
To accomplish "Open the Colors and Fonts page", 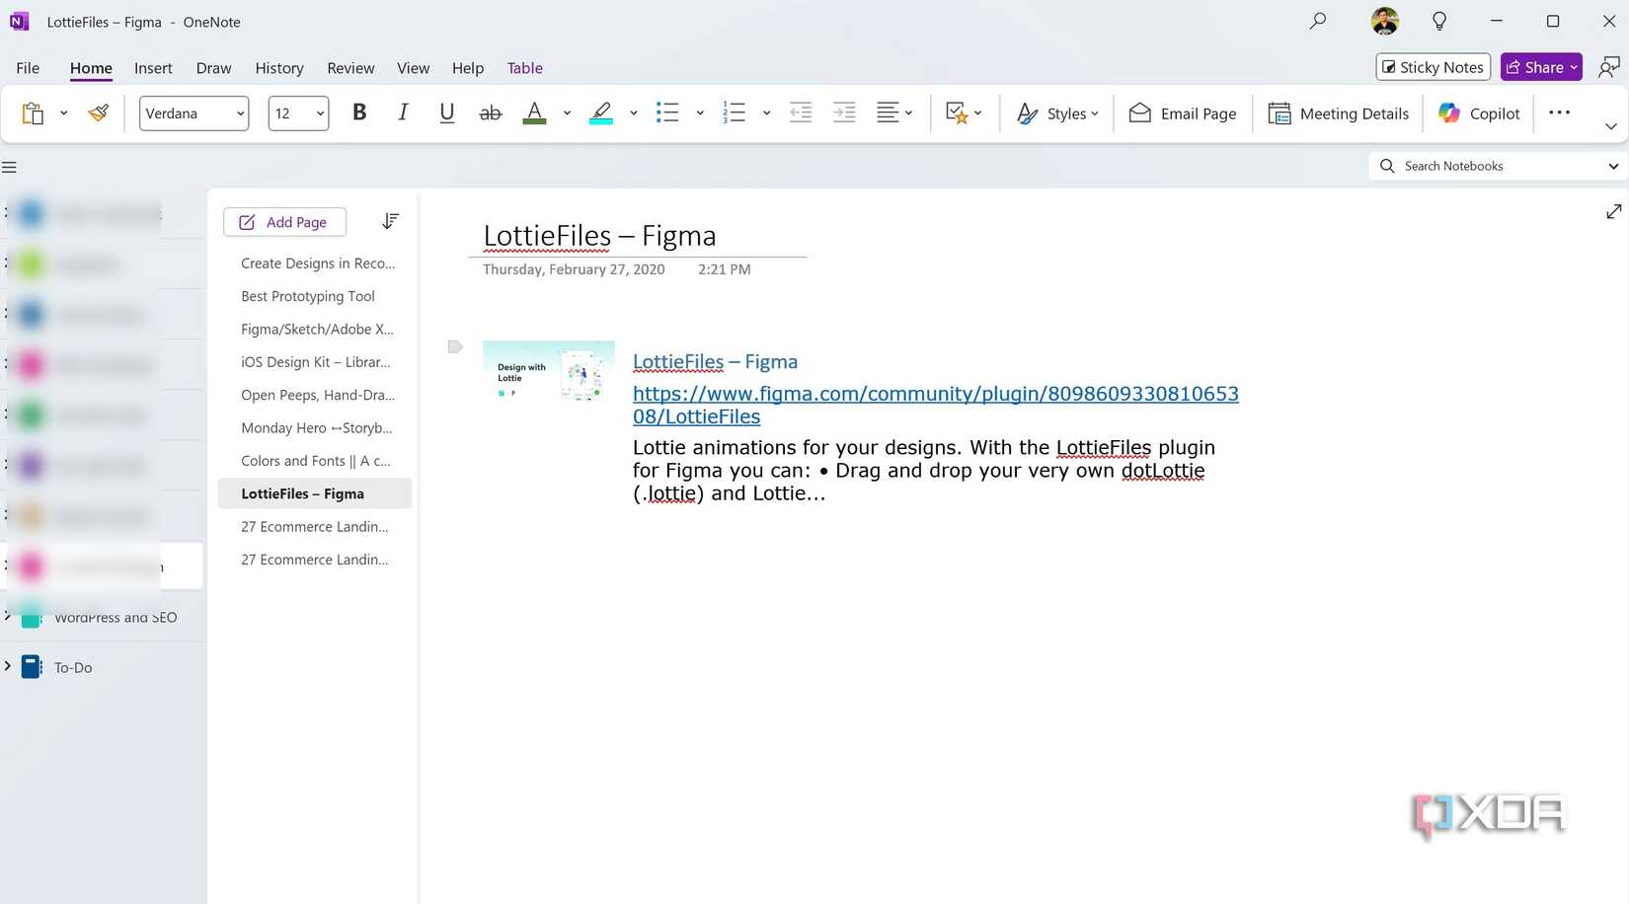I will [x=314, y=461].
